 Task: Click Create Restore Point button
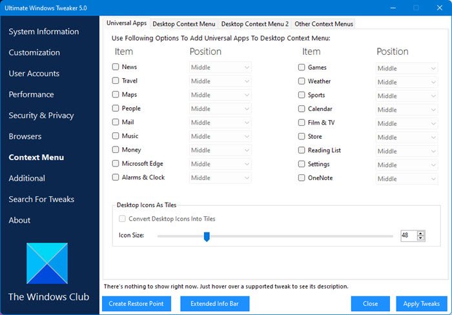click(136, 303)
